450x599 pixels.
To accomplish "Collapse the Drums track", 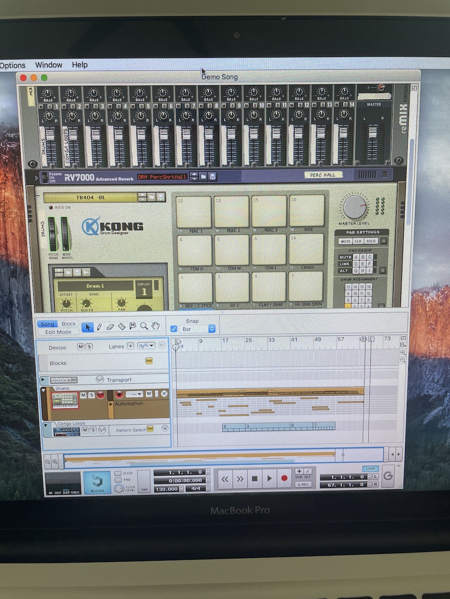I will pyautogui.click(x=44, y=390).
